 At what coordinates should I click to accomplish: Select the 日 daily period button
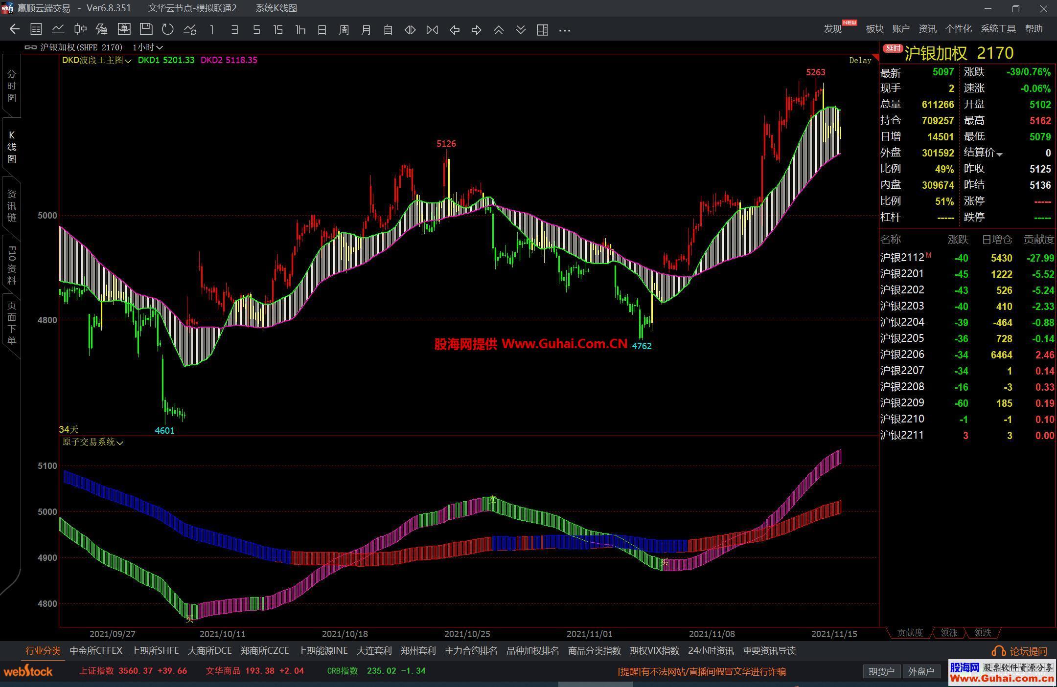322,30
